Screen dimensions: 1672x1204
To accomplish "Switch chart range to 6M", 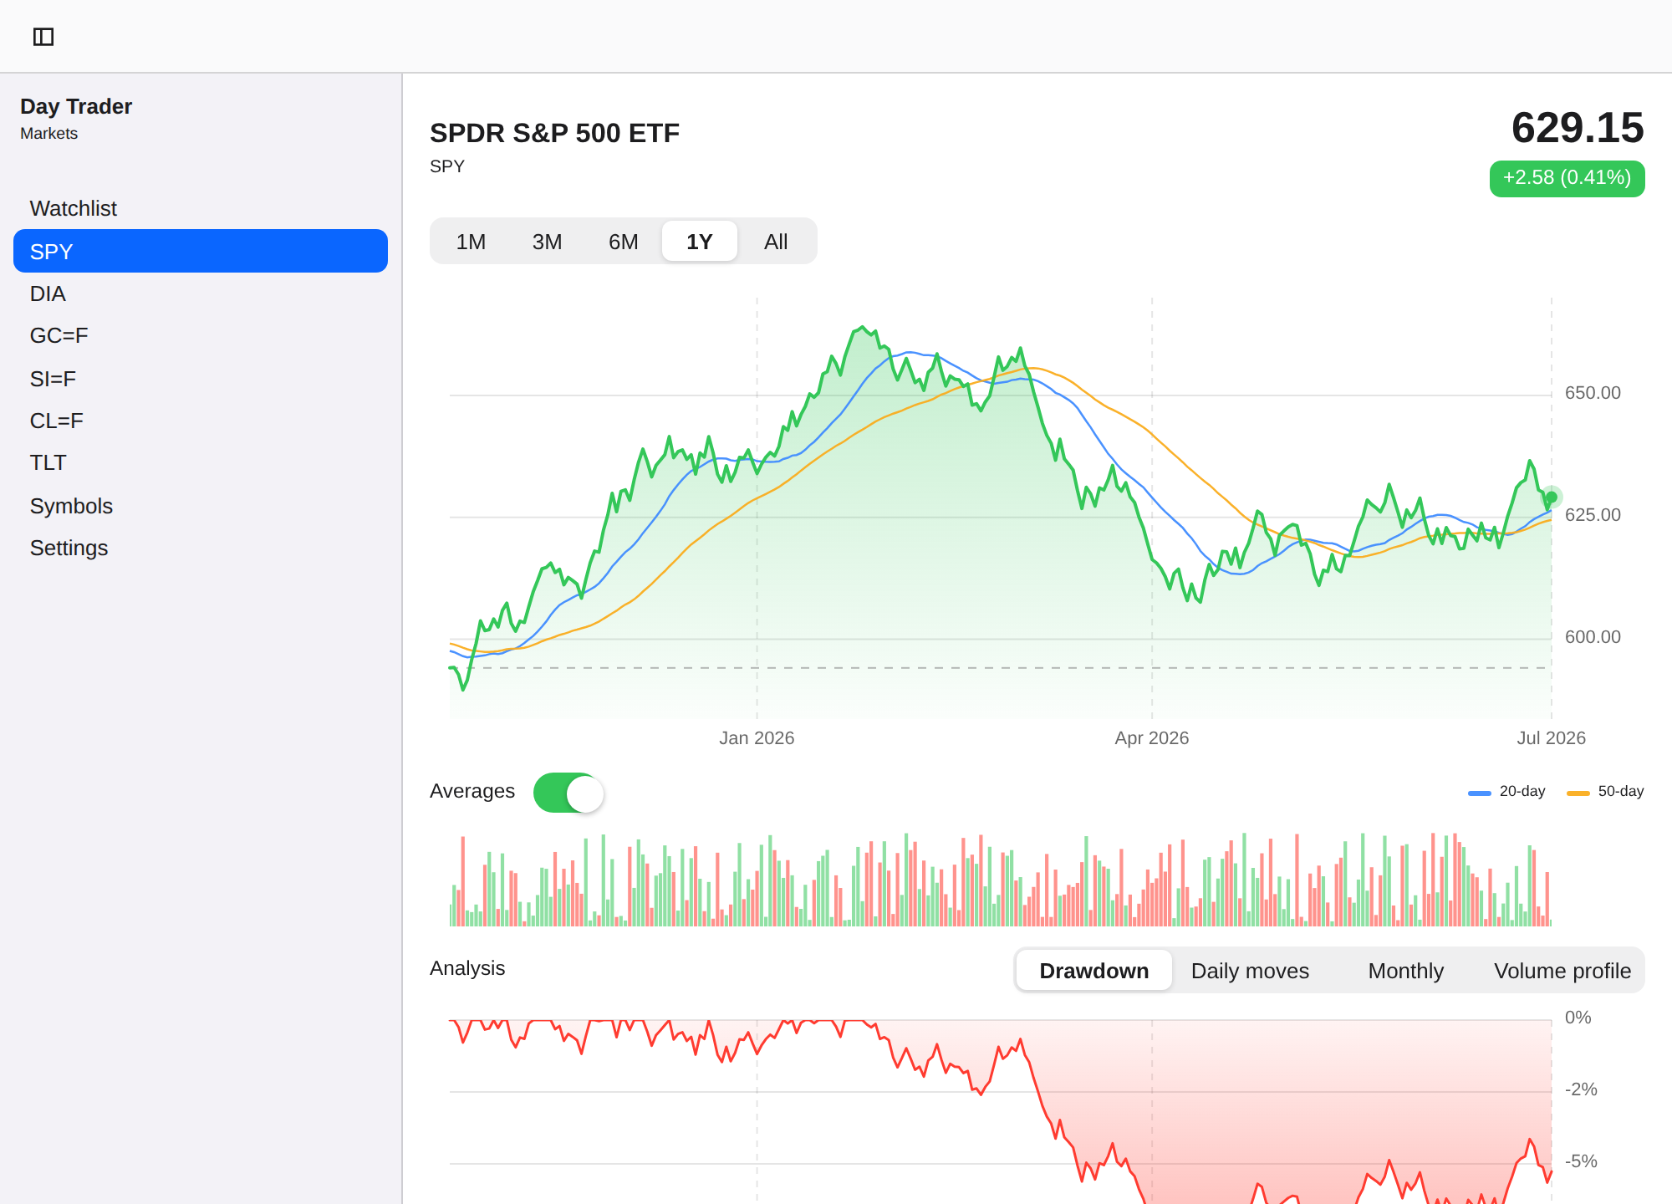I will (623, 242).
